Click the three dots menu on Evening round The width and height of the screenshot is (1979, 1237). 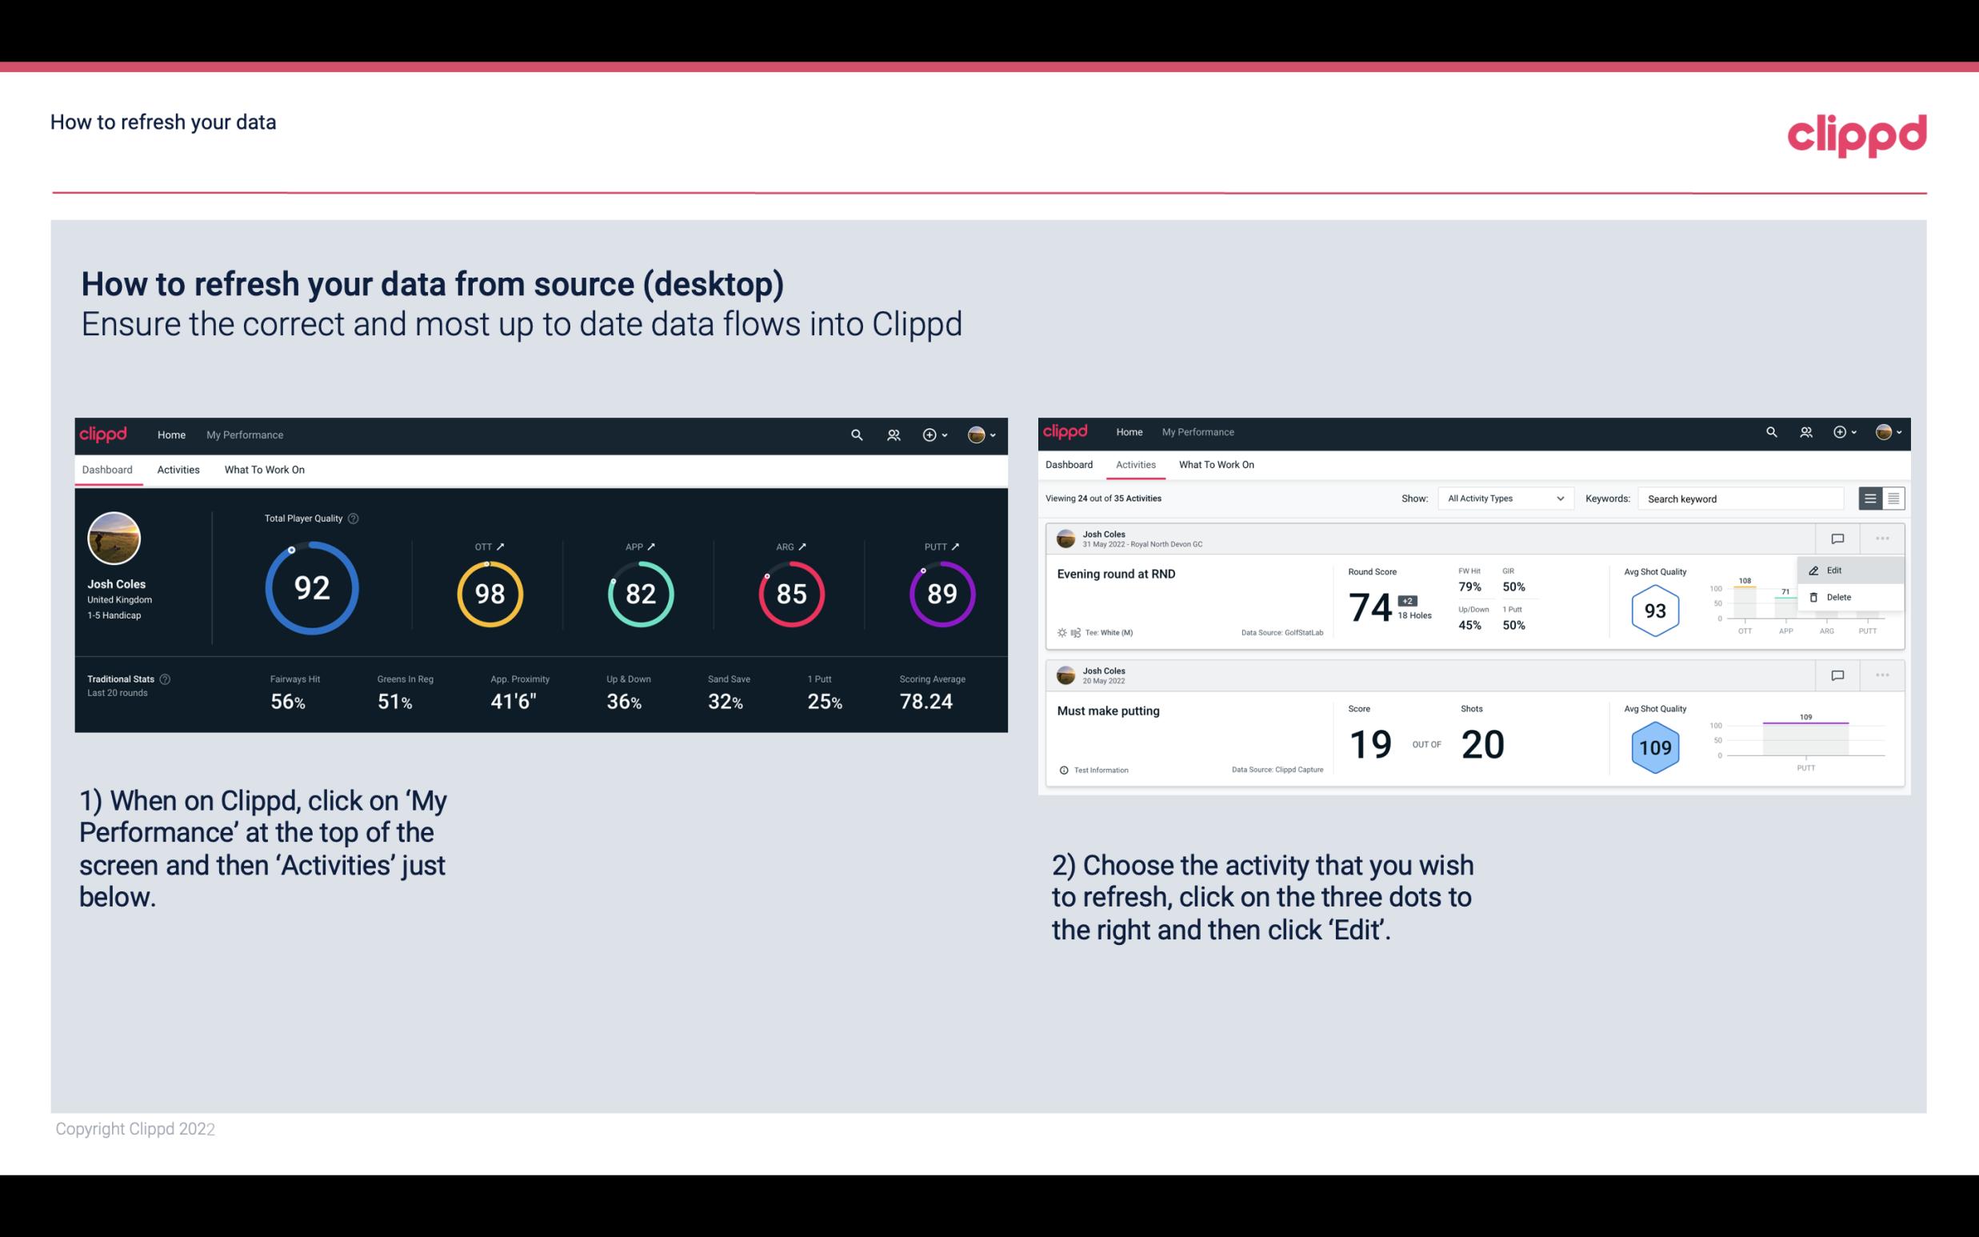[1882, 538]
